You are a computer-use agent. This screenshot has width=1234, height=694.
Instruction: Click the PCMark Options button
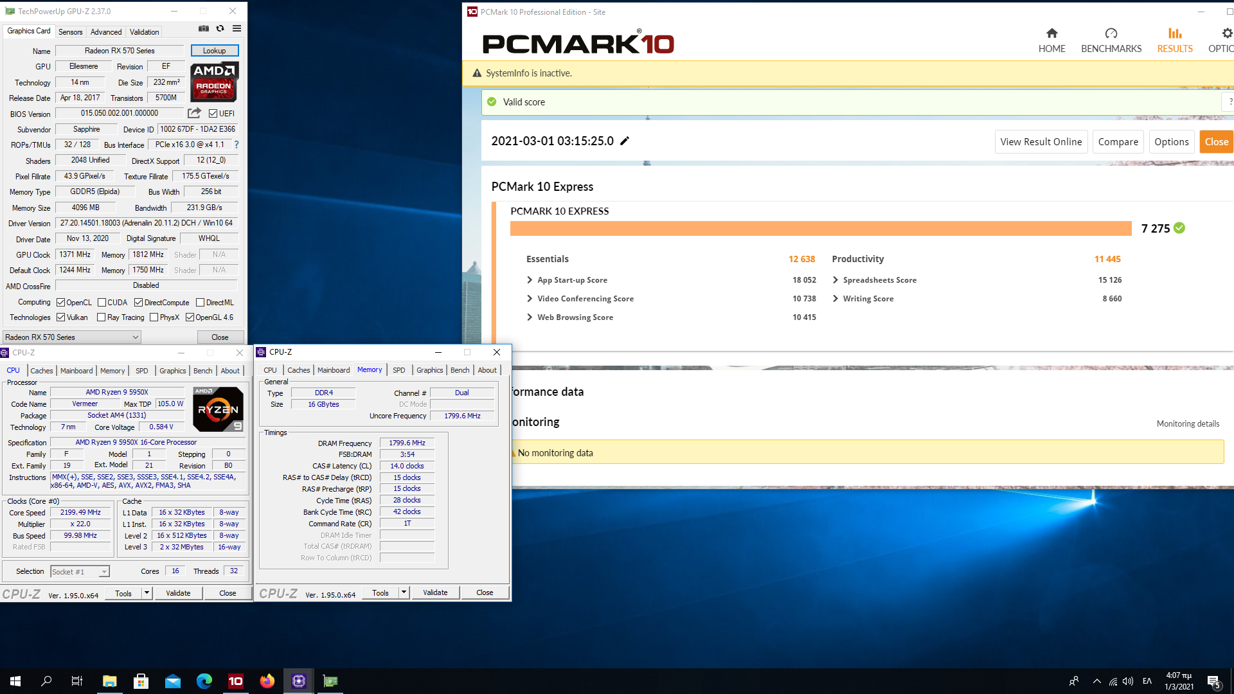tap(1171, 142)
